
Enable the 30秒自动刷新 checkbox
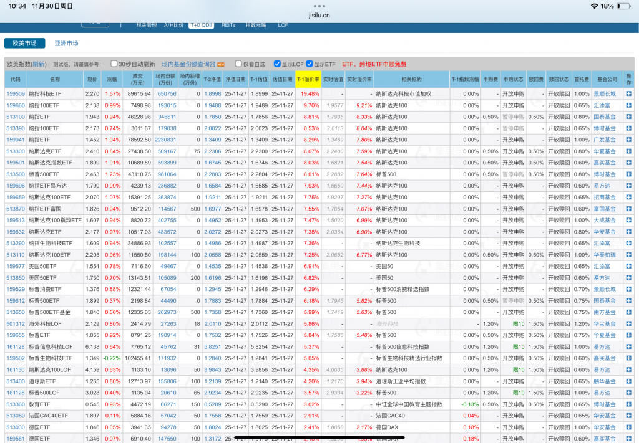click(x=114, y=64)
